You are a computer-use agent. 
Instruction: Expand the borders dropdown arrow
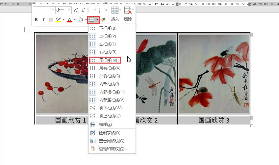pyautogui.click(x=97, y=20)
